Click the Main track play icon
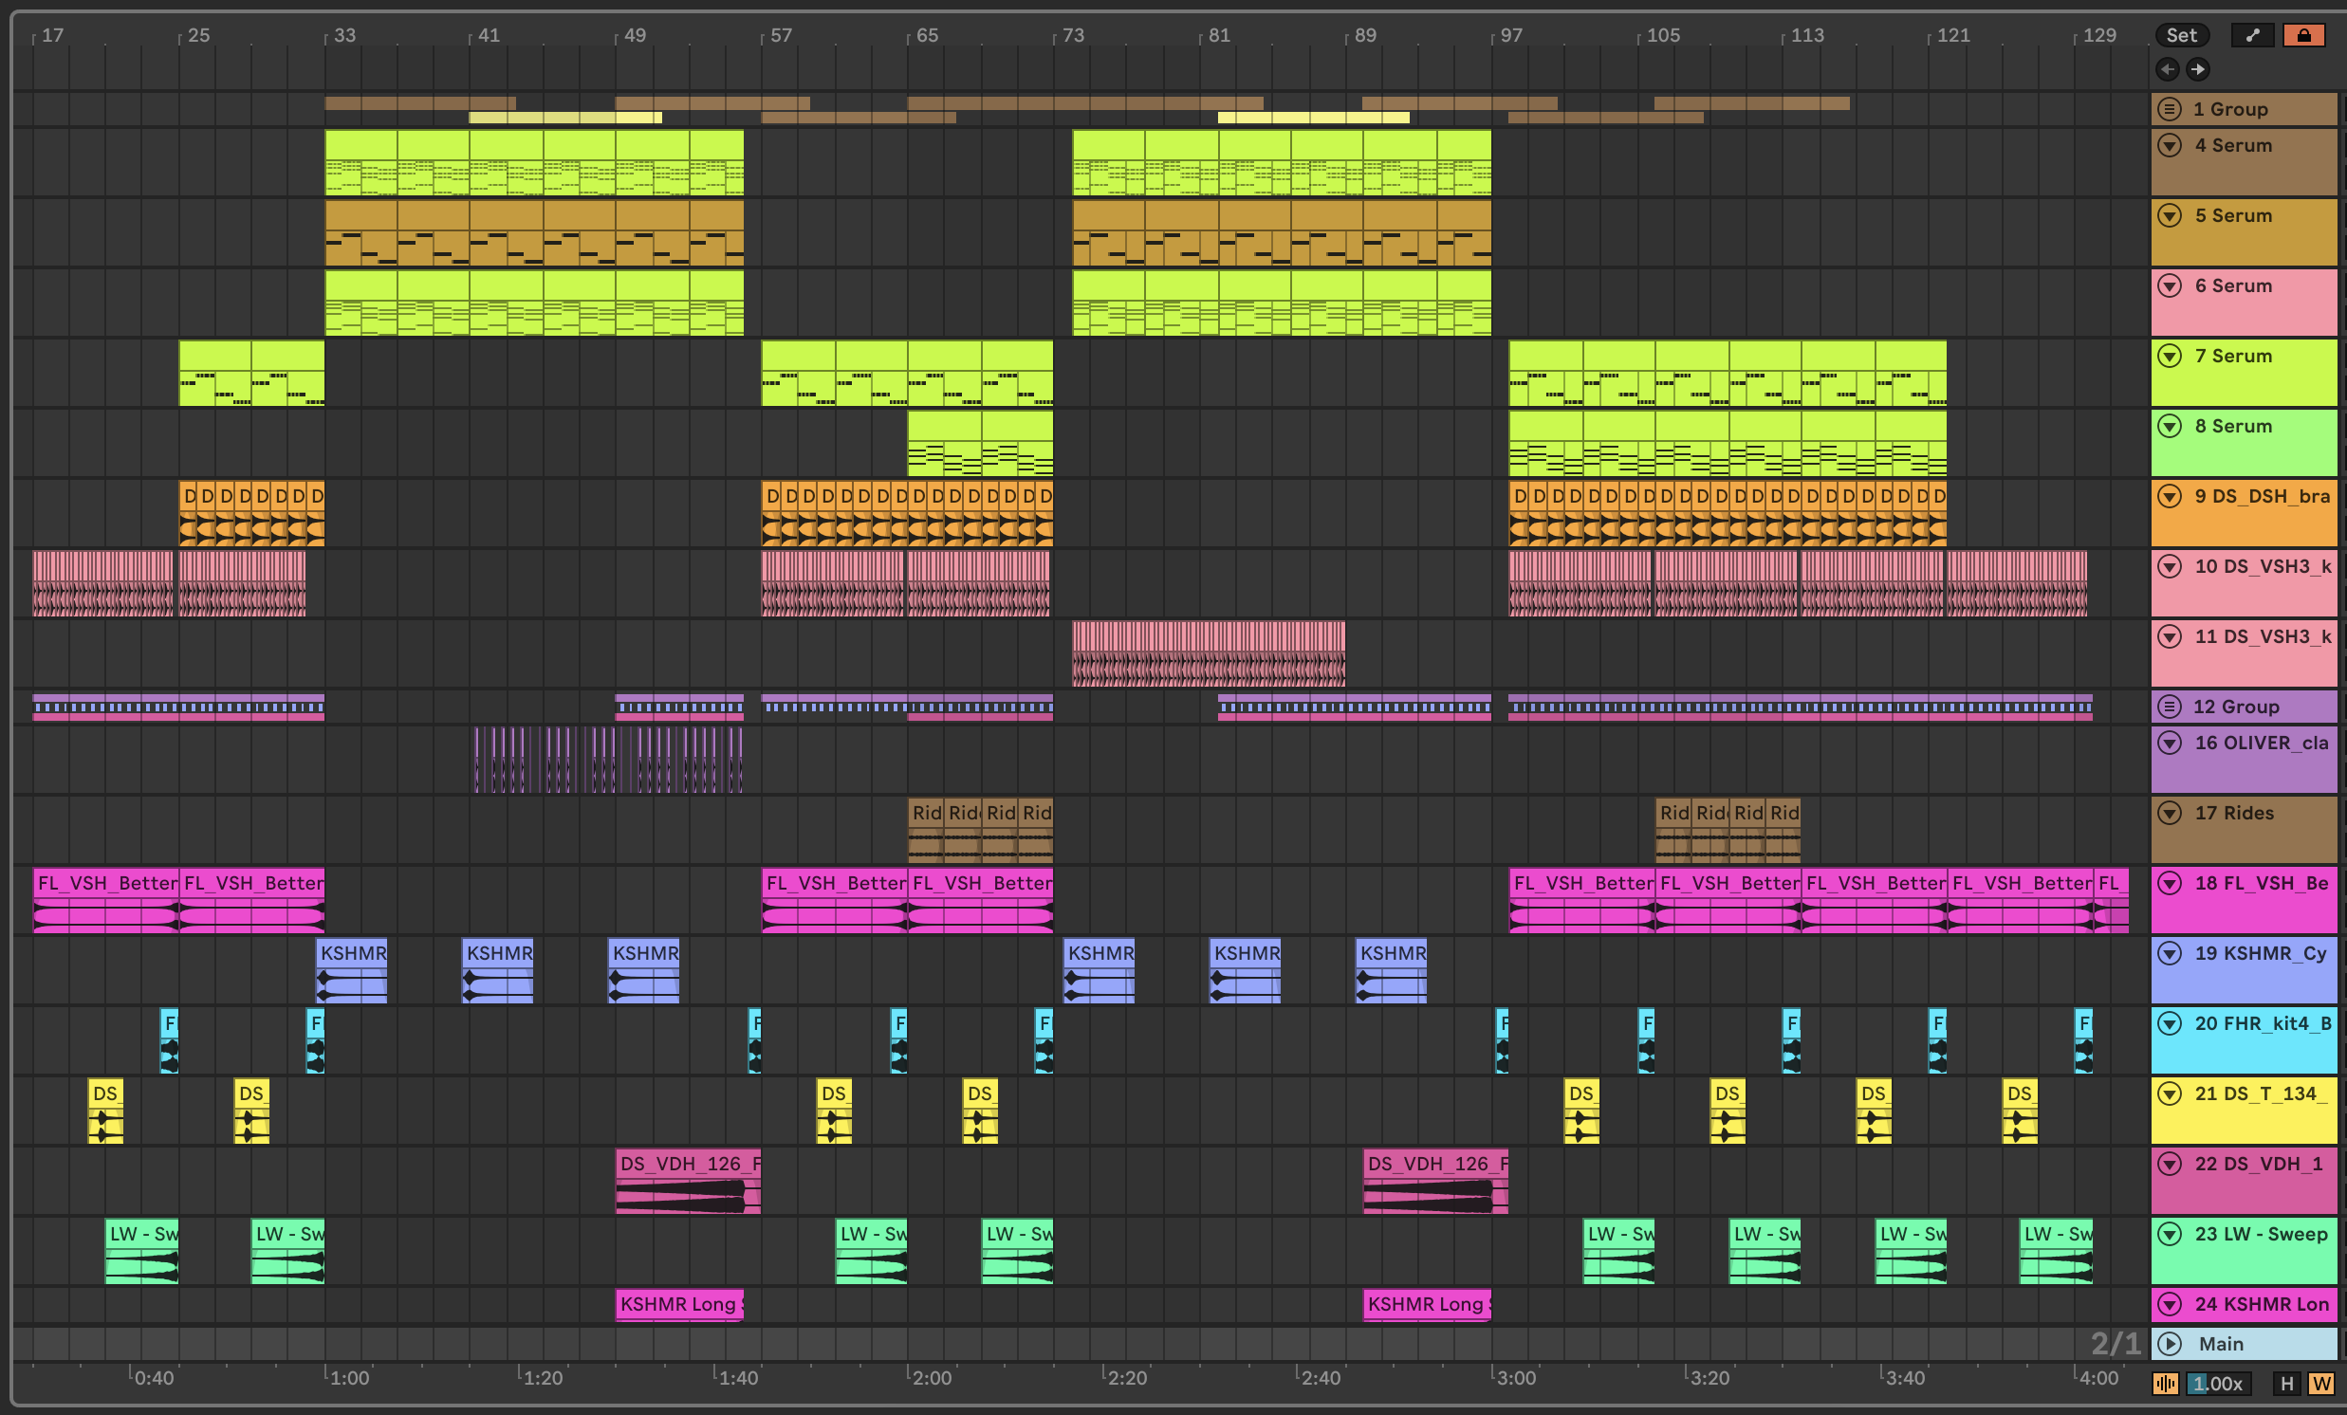Image resolution: width=2347 pixels, height=1415 pixels. click(x=2169, y=1344)
